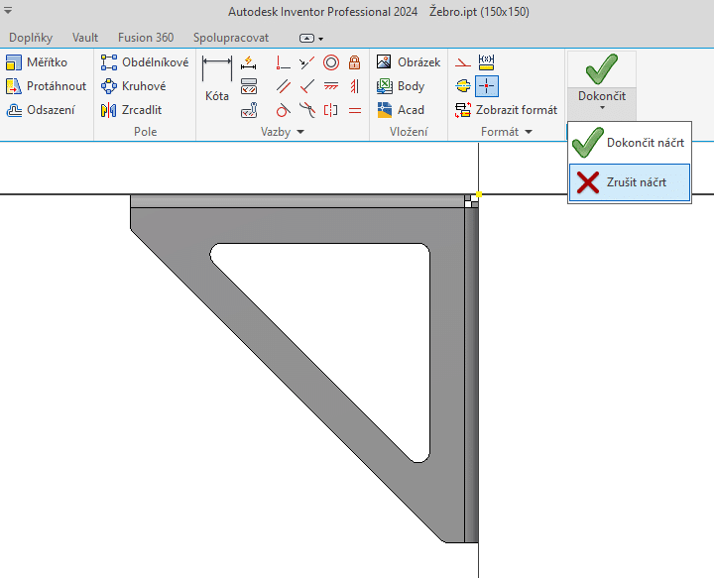
Task: Toggle the driven dimension format icon
Action: tap(486, 62)
